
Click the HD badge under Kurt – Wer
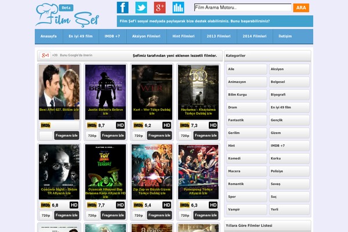coord(166,125)
